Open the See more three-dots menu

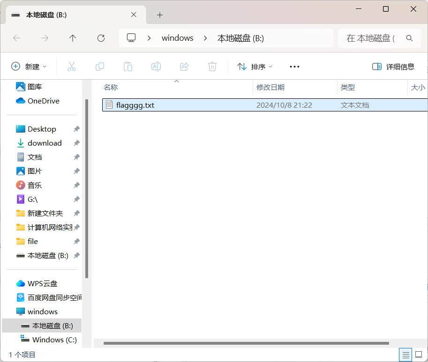294,66
